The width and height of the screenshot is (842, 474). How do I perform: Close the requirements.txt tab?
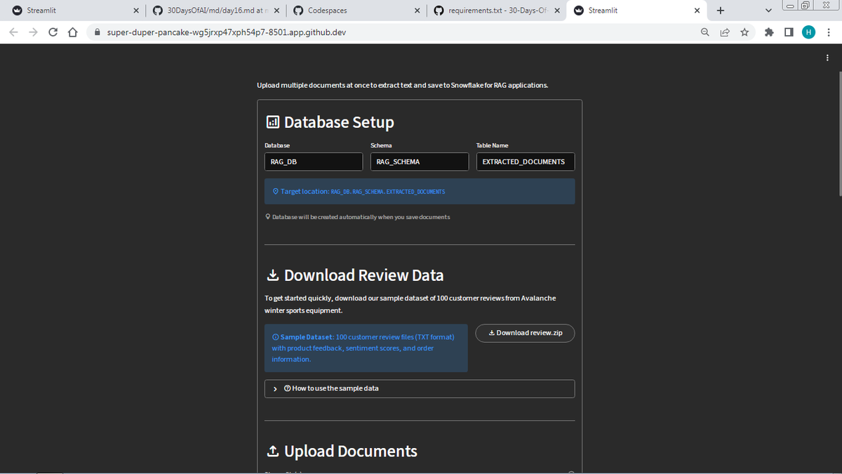click(556, 11)
